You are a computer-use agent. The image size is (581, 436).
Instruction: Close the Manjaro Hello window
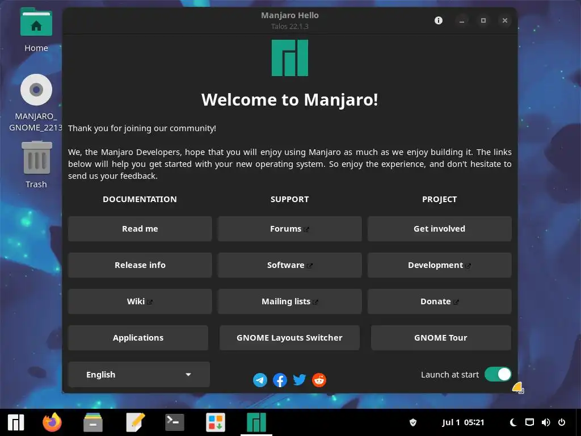coord(504,20)
